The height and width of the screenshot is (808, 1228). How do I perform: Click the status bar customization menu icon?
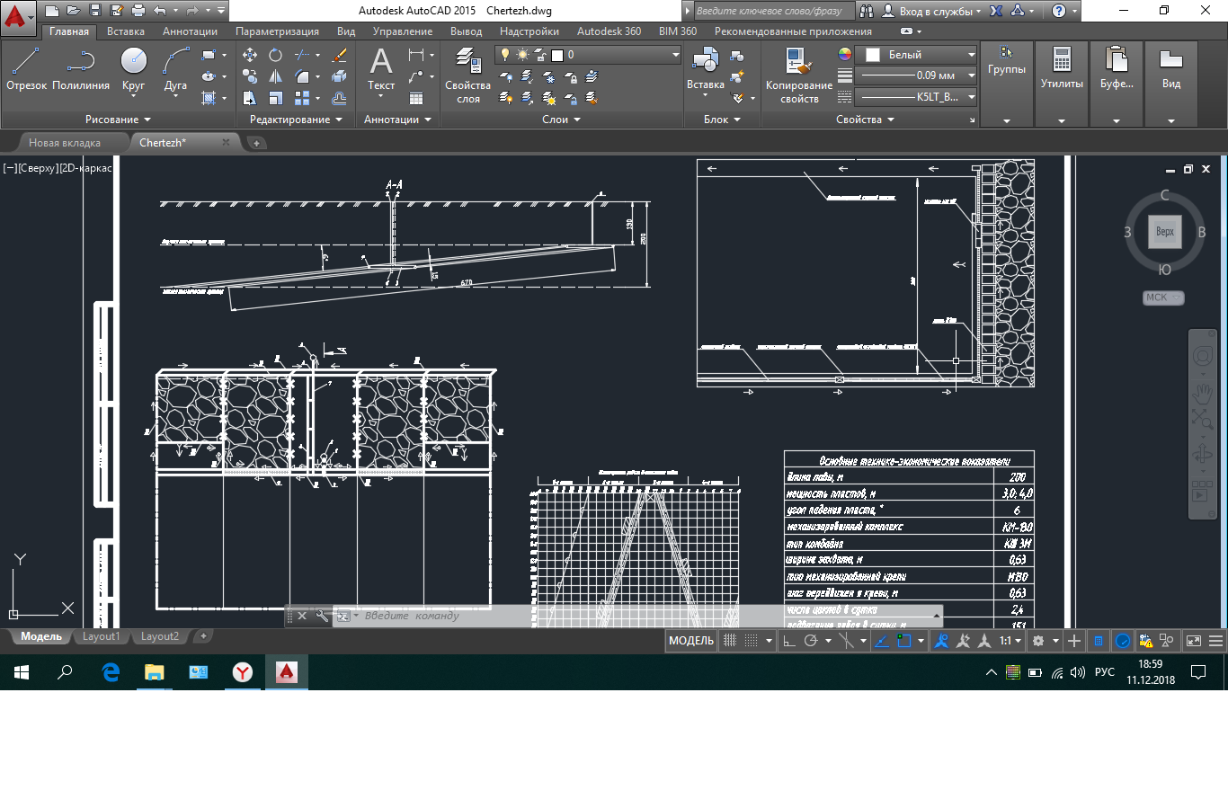pyautogui.click(x=1215, y=641)
